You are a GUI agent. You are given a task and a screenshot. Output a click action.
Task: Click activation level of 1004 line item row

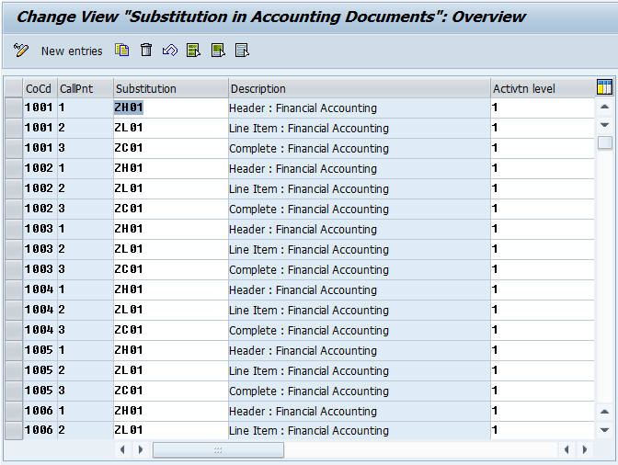click(543, 310)
